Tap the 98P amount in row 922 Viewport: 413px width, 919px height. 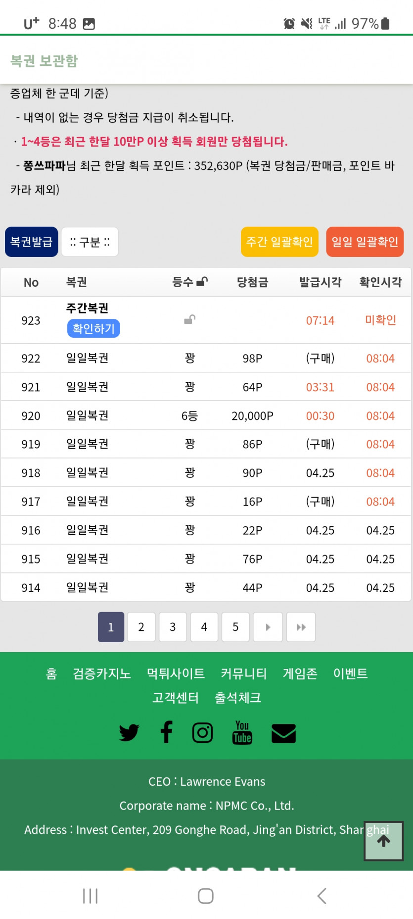click(x=253, y=358)
